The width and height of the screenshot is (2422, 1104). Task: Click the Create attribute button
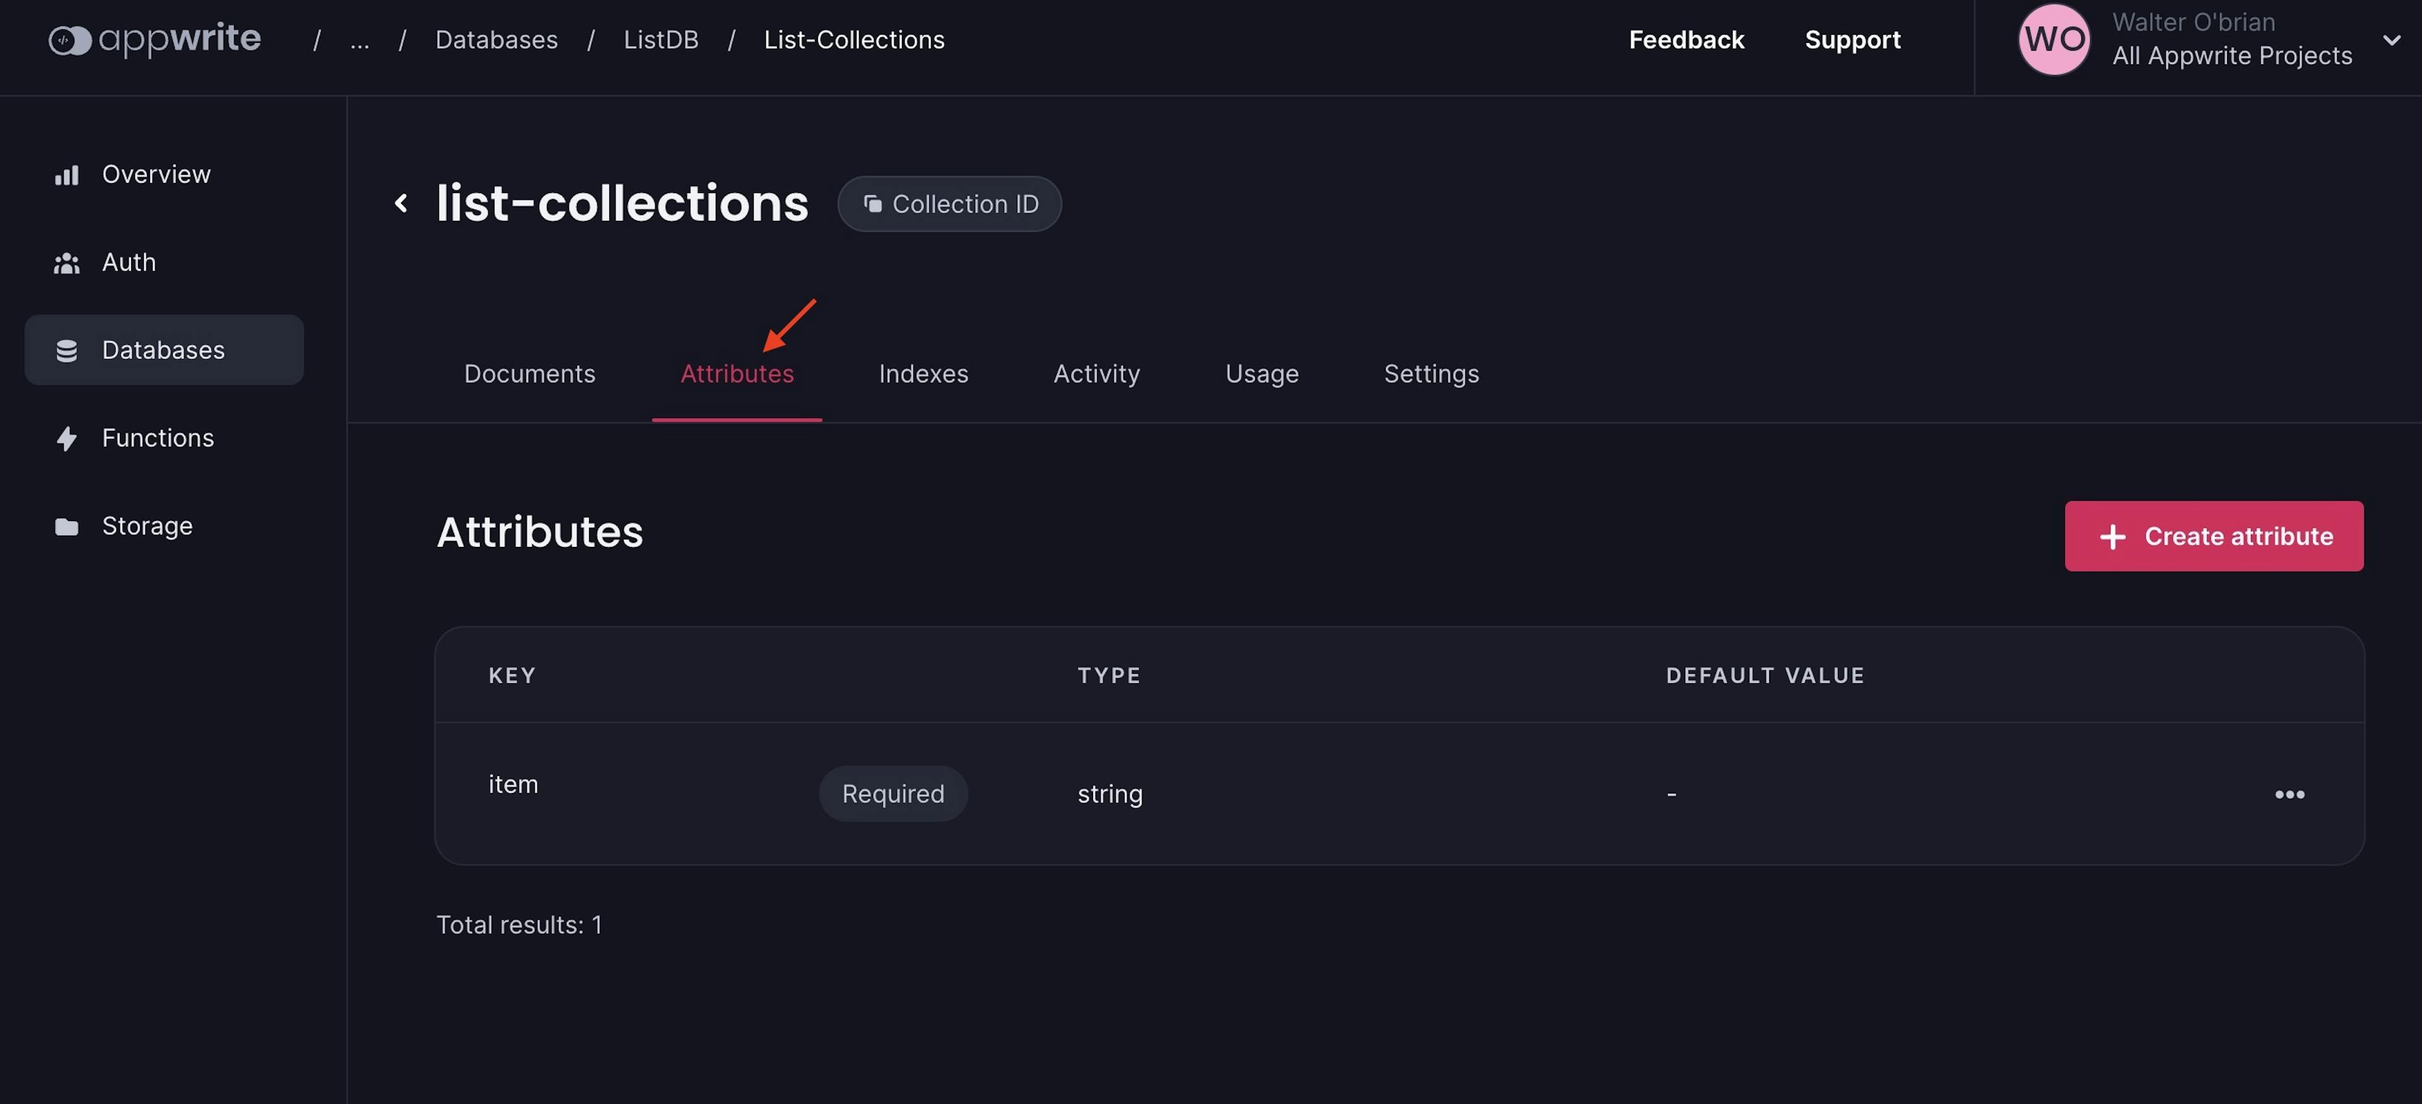[2213, 536]
